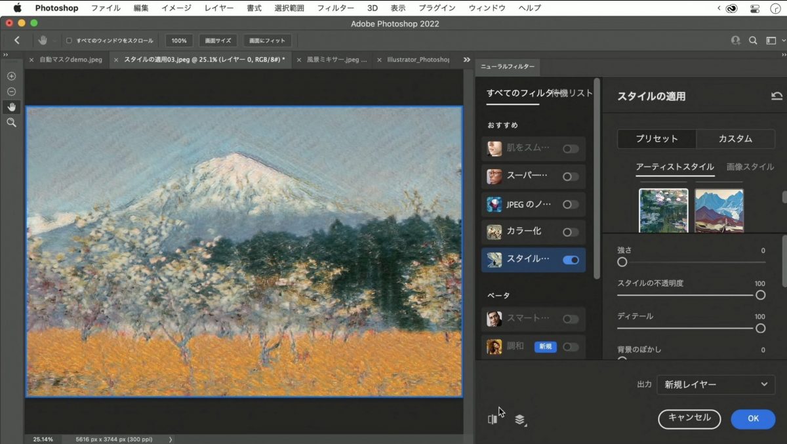Screen dimensions: 787x444
Task: Open the search icon in options bar
Action: point(754,41)
